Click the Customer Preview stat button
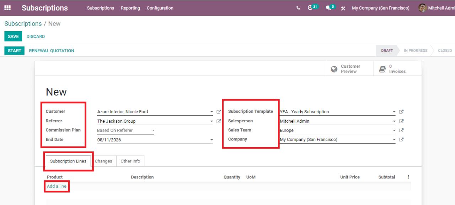This screenshot has width=455, height=205. [x=346, y=69]
